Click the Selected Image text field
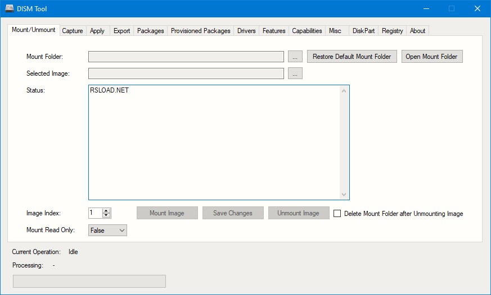This screenshot has height=295, width=491. 186,73
